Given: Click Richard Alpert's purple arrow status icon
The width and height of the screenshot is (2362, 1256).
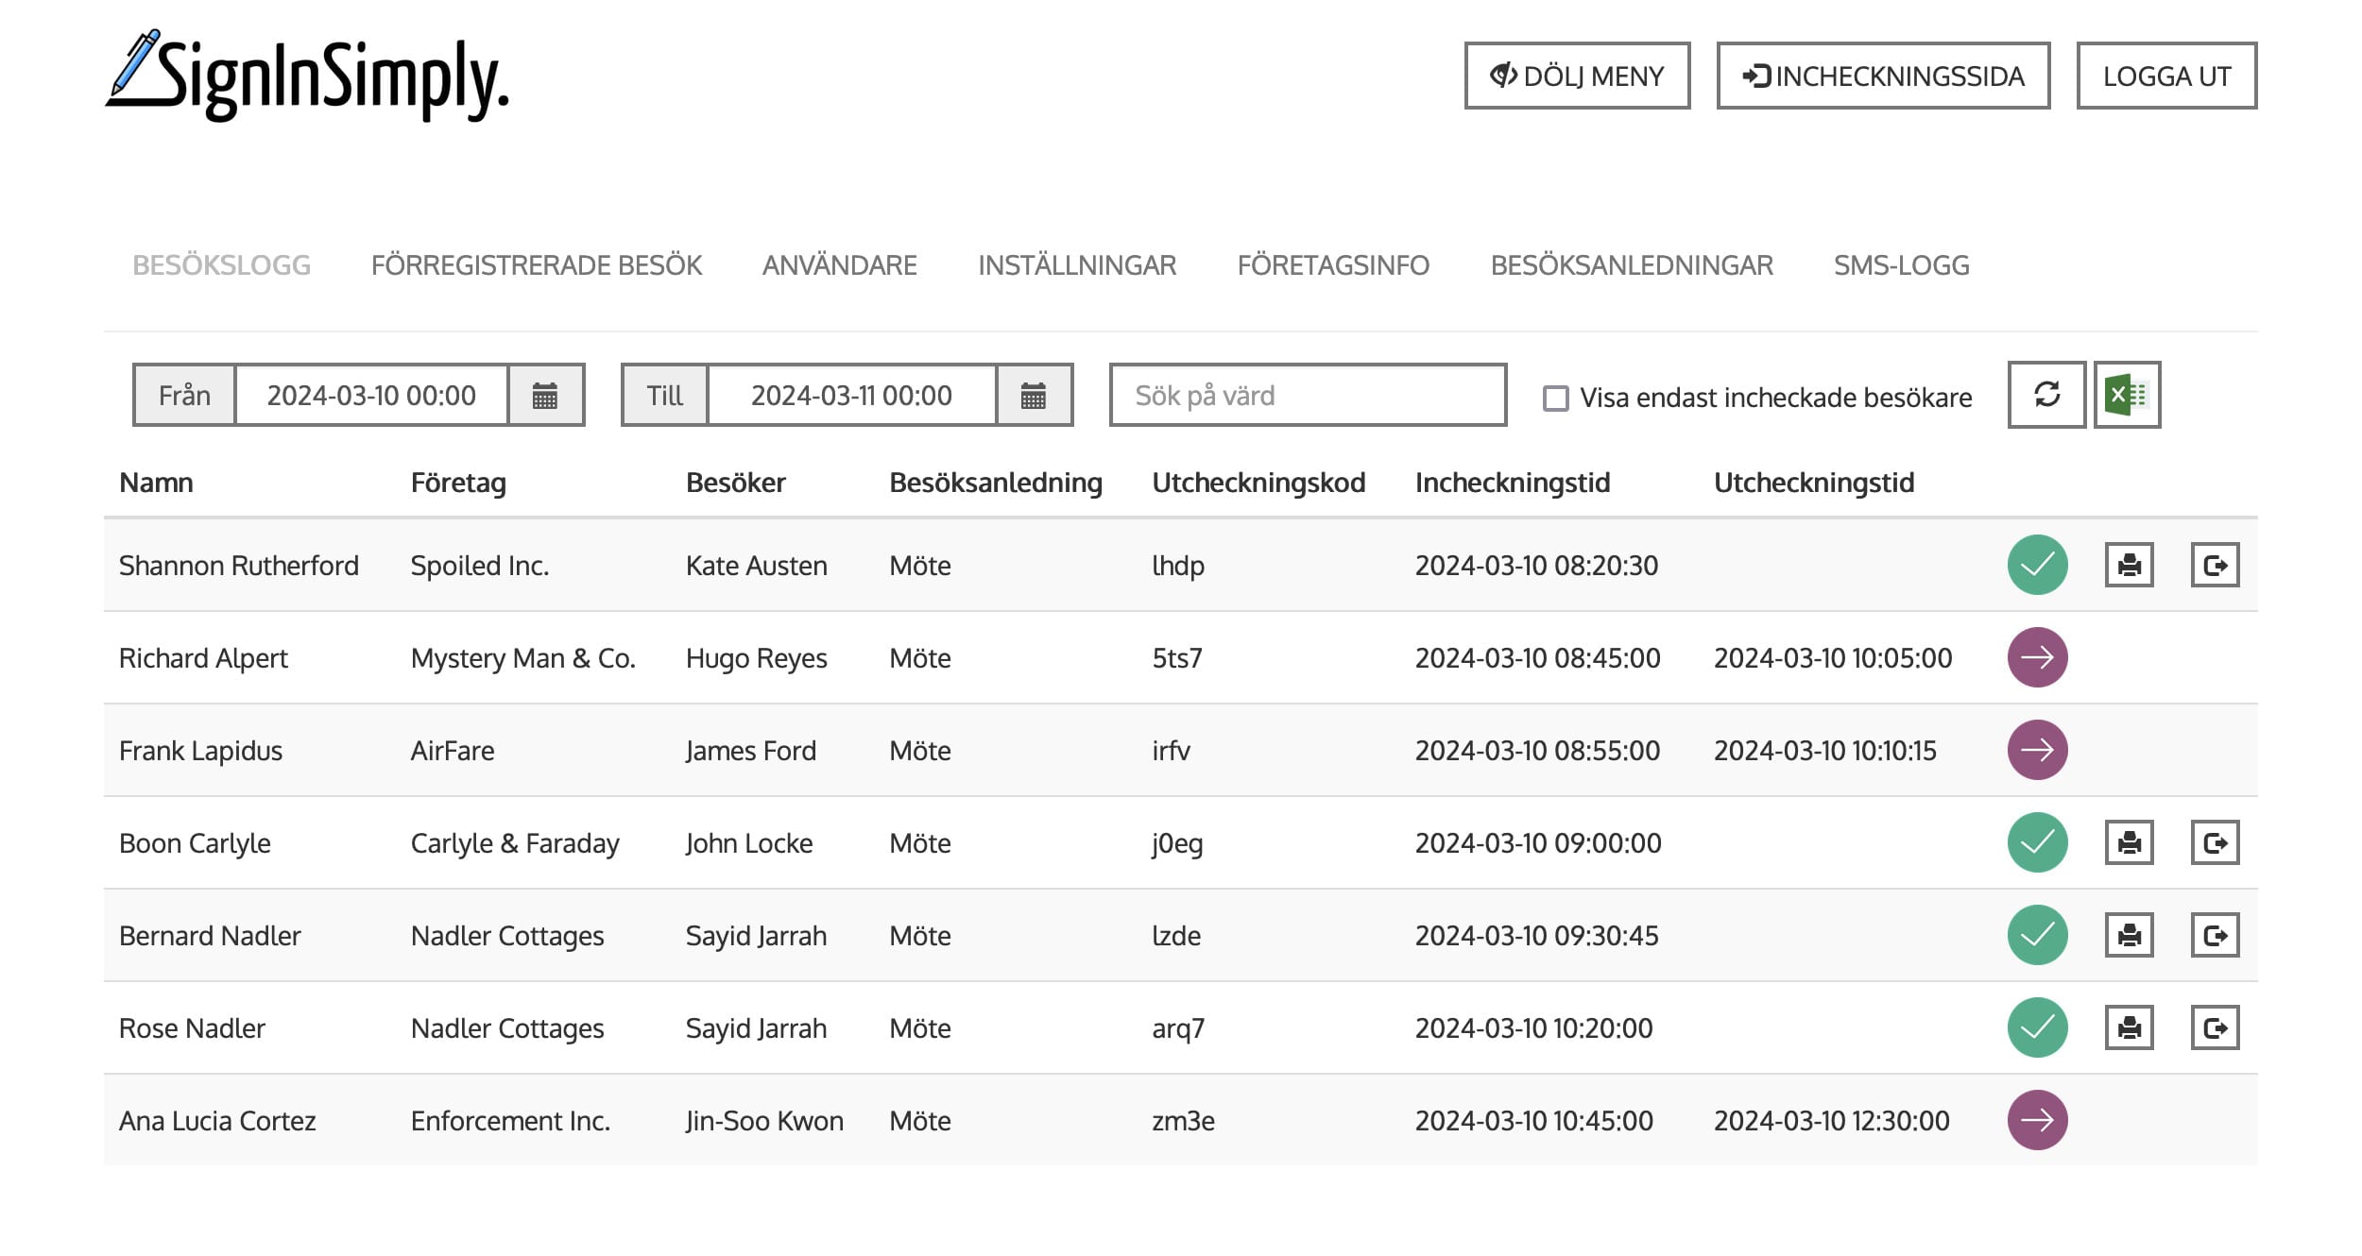Looking at the screenshot, I should [2037, 657].
